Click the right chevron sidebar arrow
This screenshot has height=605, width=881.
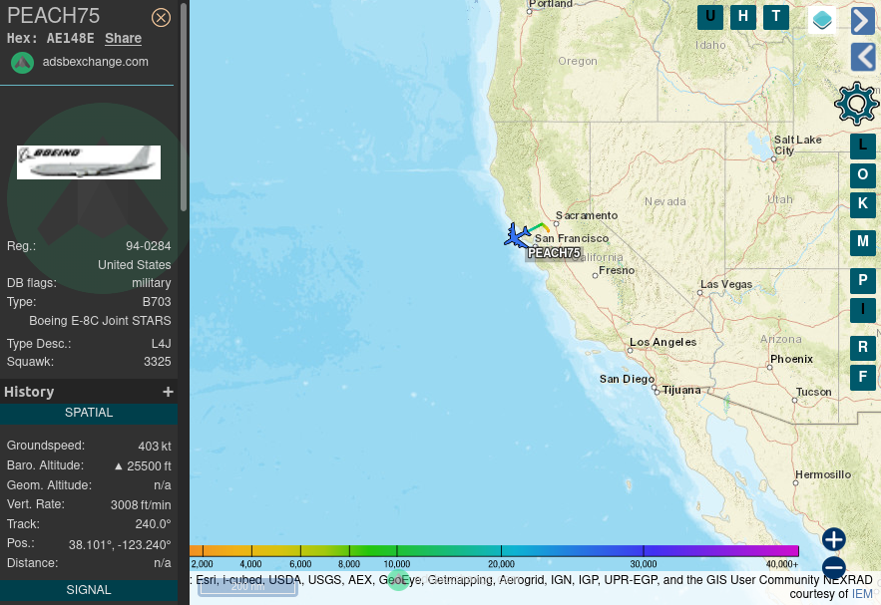pyautogui.click(x=863, y=21)
